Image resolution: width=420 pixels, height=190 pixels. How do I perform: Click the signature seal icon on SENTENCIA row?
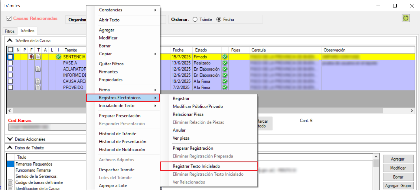click(x=31, y=57)
